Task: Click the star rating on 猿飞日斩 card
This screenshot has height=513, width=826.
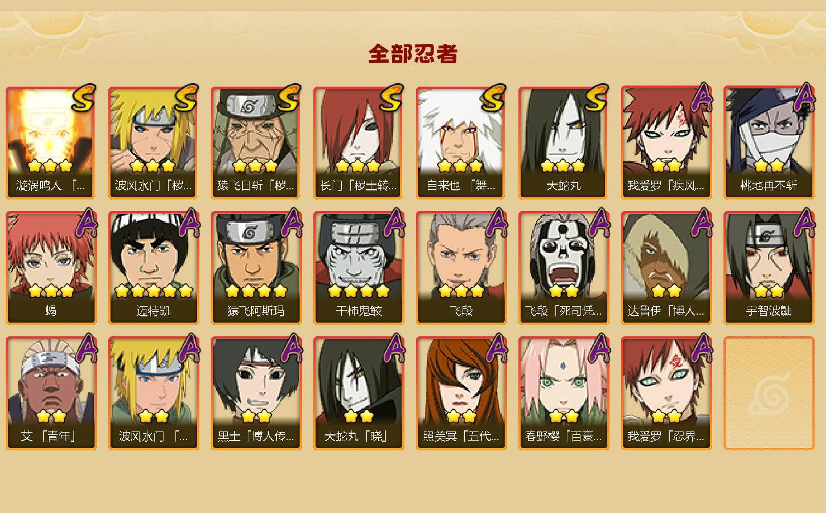Action: coord(255,166)
